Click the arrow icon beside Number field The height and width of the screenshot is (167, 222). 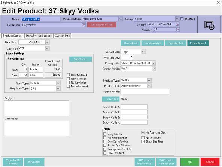pos(177,30)
